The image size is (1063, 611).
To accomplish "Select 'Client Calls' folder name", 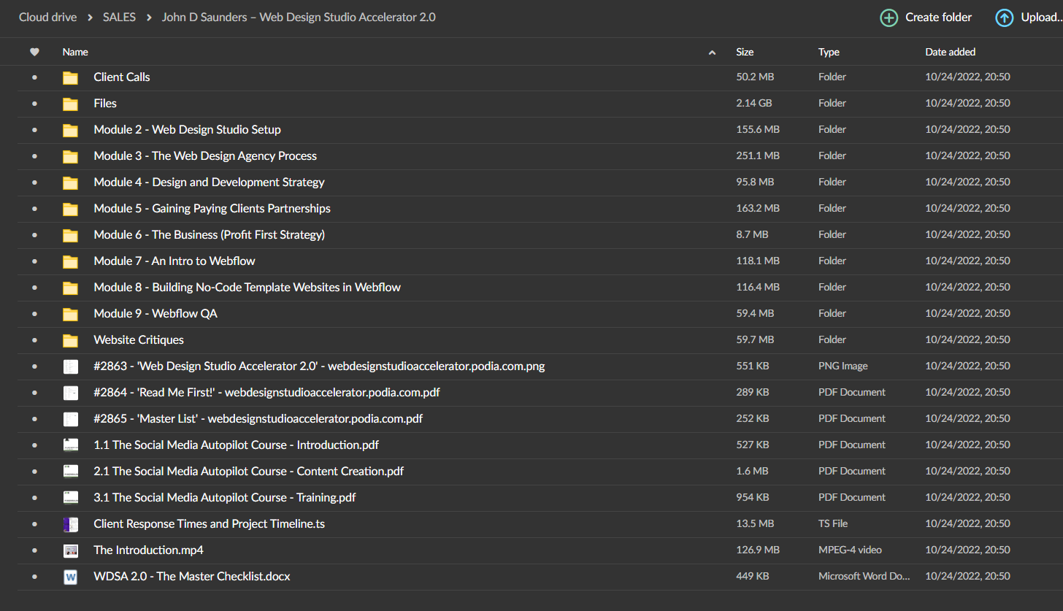I will pos(122,77).
